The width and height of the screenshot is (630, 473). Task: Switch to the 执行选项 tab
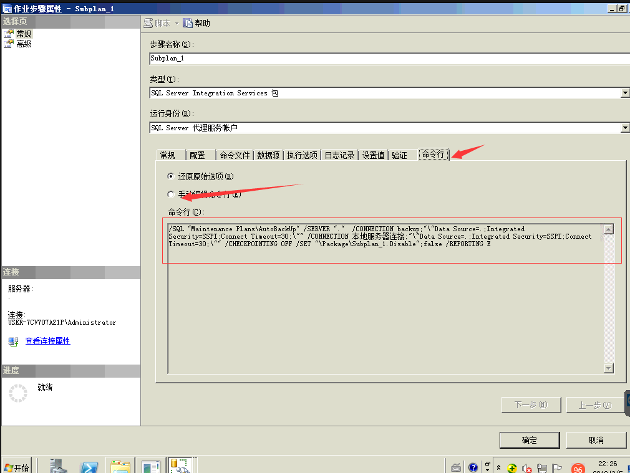click(x=302, y=155)
